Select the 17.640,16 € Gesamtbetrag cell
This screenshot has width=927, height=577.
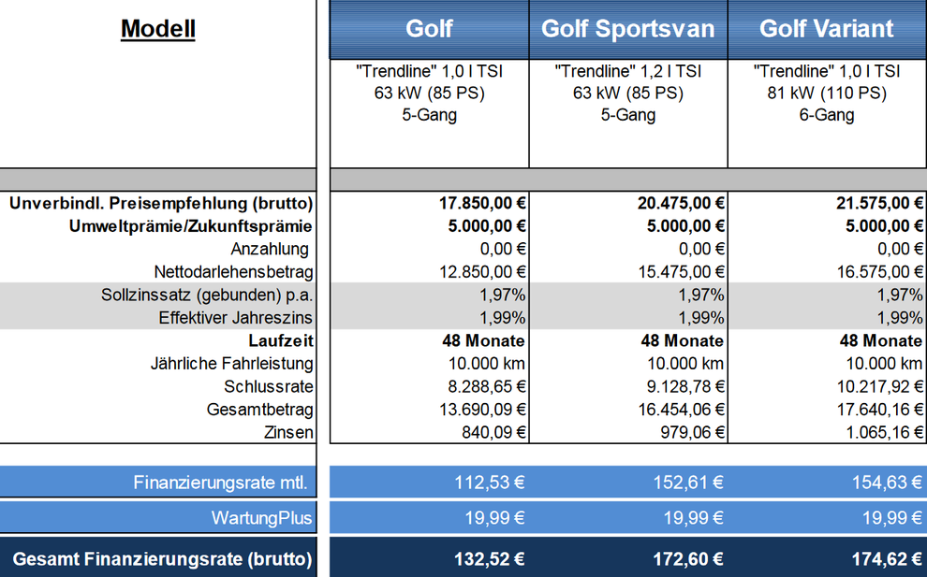point(879,410)
